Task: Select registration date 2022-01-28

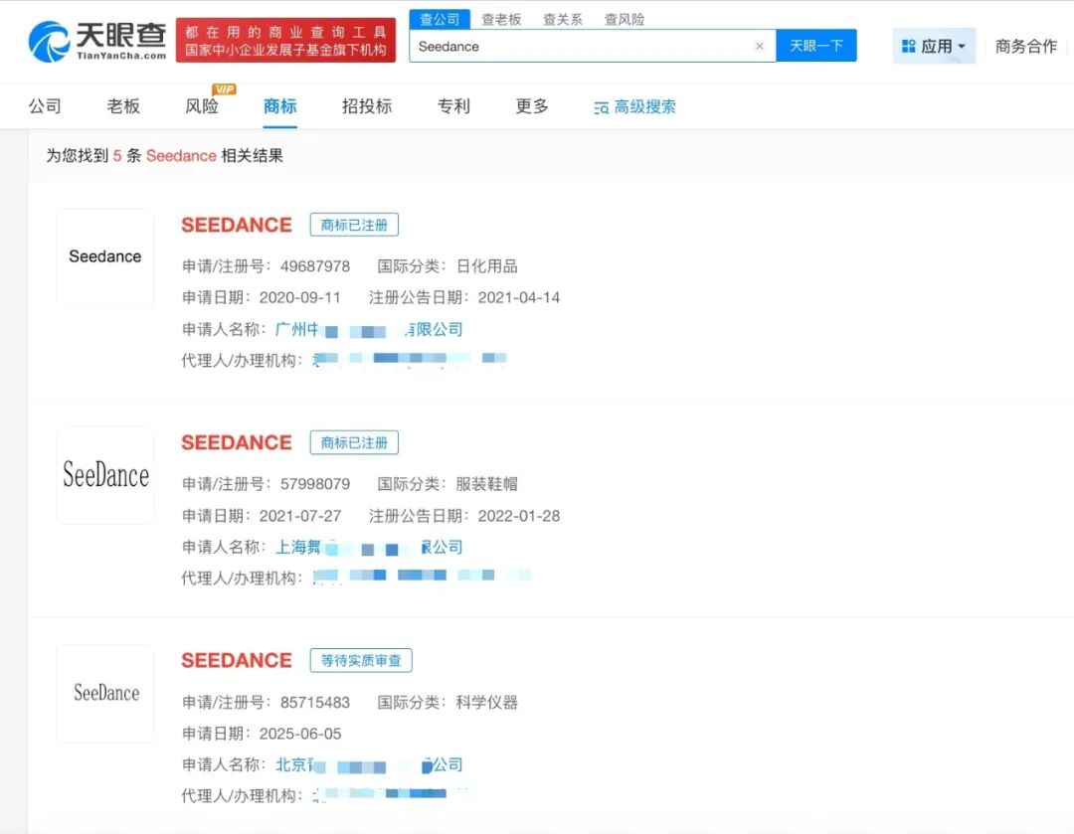Action: point(518,516)
